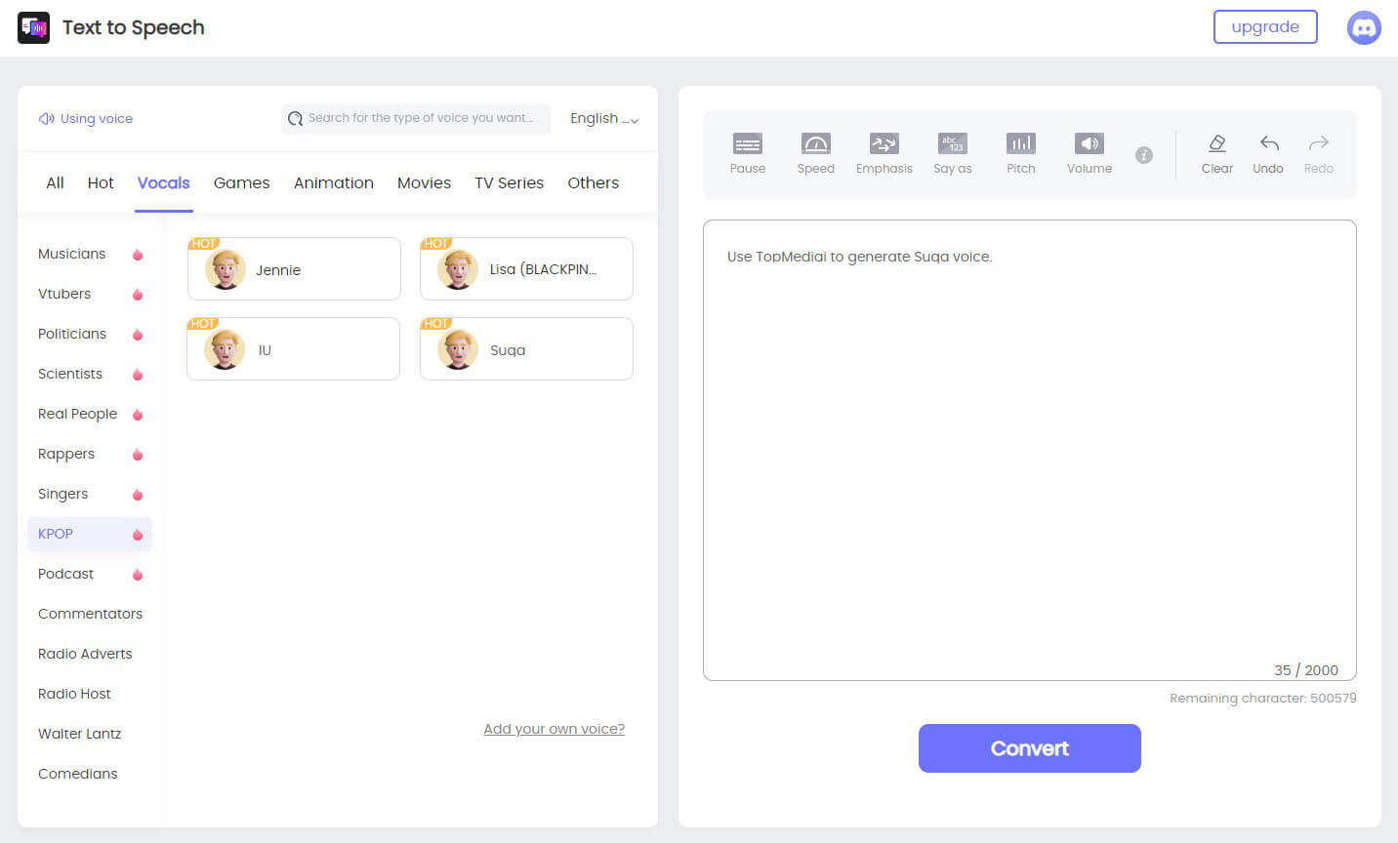Click the Convert button
The width and height of the screenshot is (1398, 843).
pos(1029,748)
